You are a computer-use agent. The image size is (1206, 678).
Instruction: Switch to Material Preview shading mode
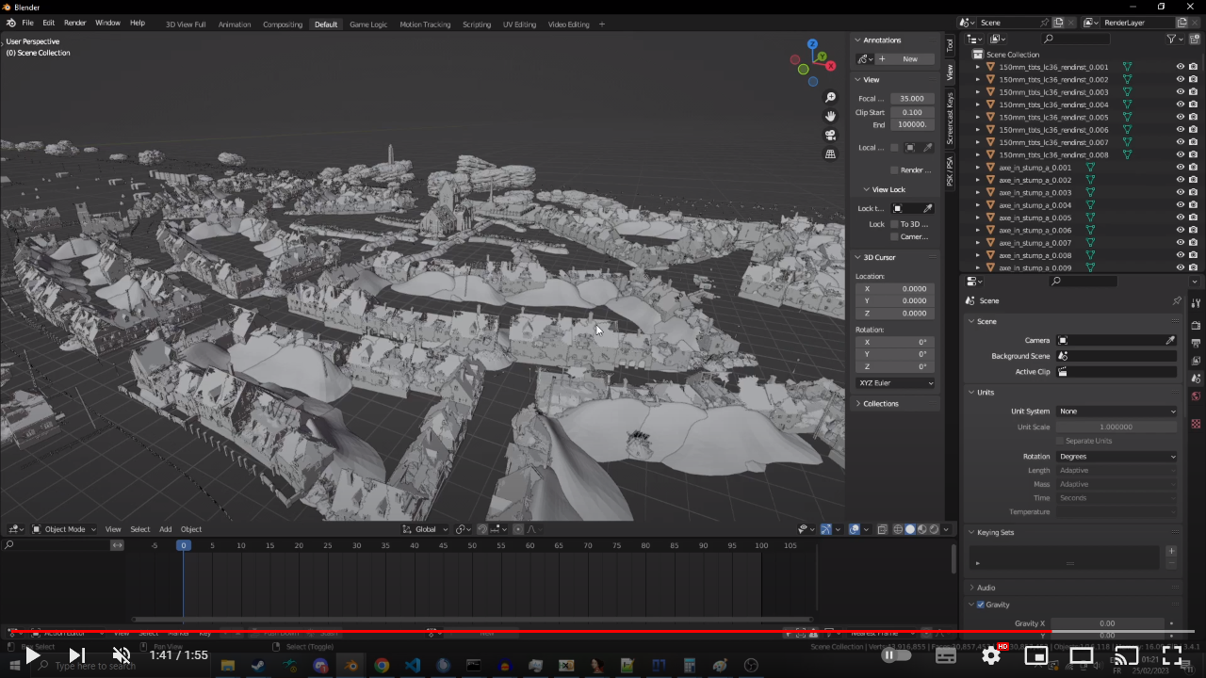click(x=921, y=529)
